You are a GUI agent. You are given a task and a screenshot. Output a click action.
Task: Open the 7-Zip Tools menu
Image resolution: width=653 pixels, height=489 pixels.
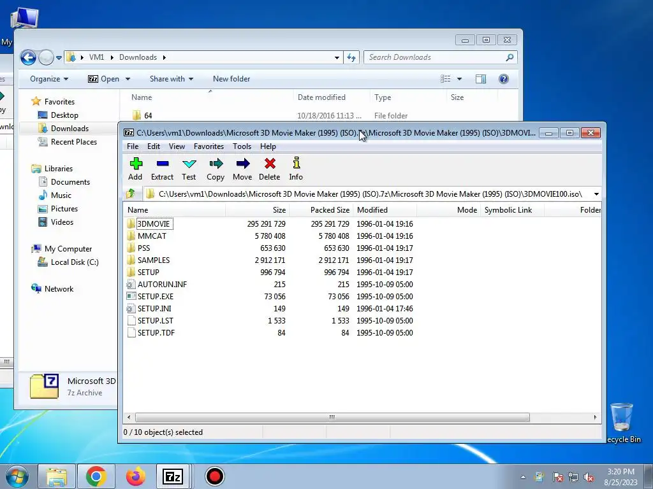click(x=242, y=146)
